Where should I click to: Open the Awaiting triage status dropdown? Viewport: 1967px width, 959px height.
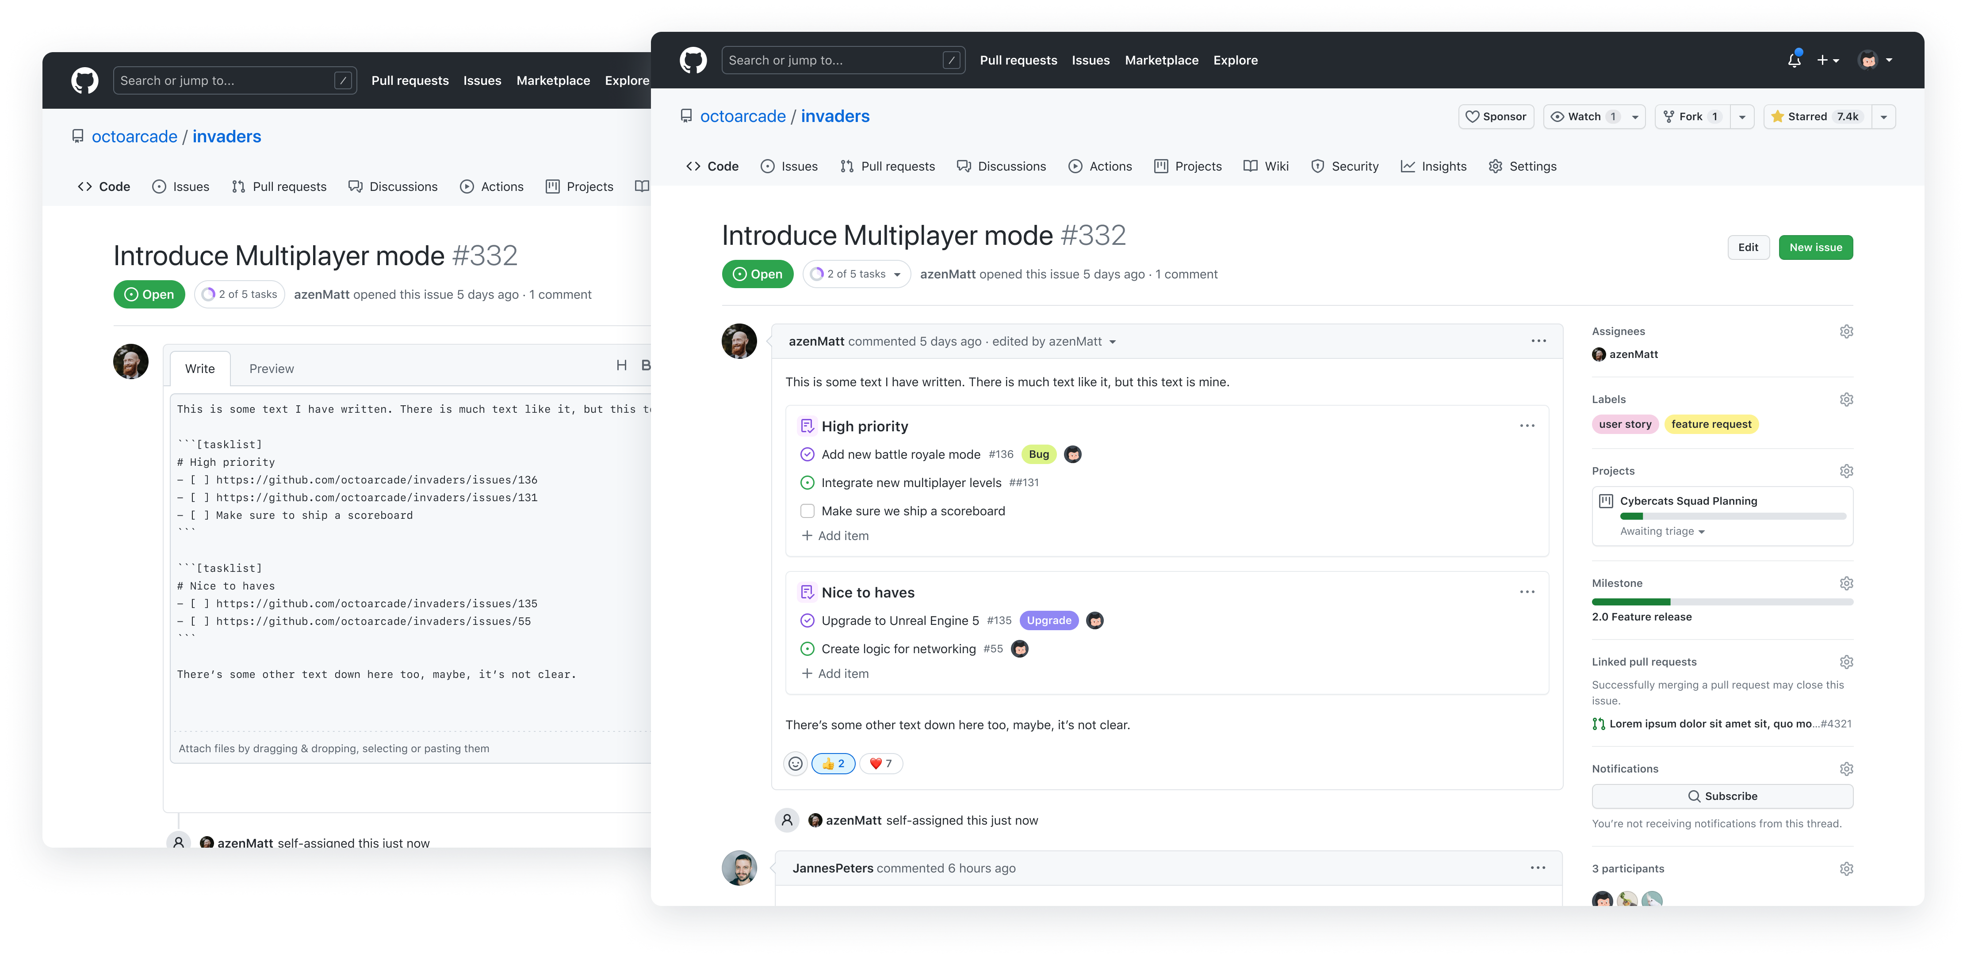click(1661, 531)
